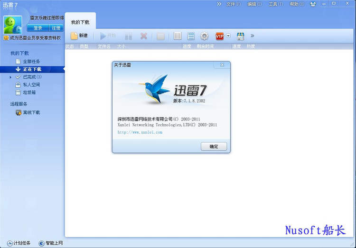Click the 登录 login button
Viewport: 356px width, 248px height.
click(x=37, y=28)
